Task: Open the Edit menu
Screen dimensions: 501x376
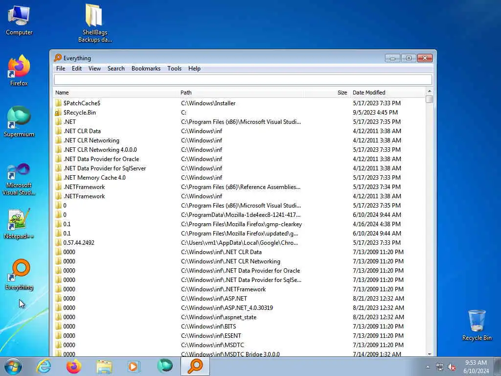Action: (x=77, y=69)
